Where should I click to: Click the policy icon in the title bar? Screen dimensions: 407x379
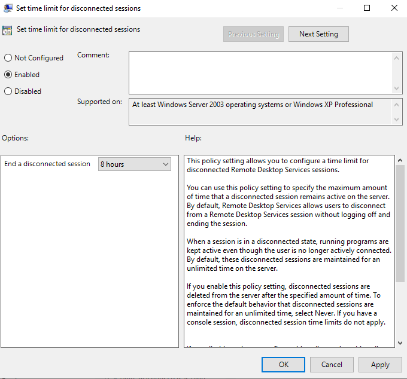[x=7, y=8]
